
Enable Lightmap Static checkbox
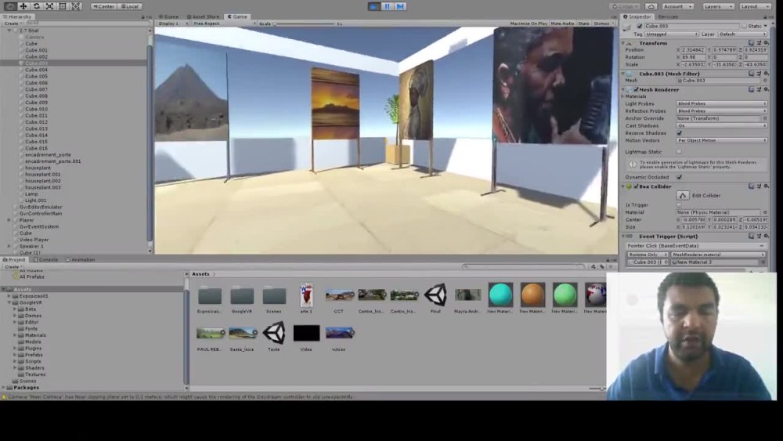click(679, 152)
